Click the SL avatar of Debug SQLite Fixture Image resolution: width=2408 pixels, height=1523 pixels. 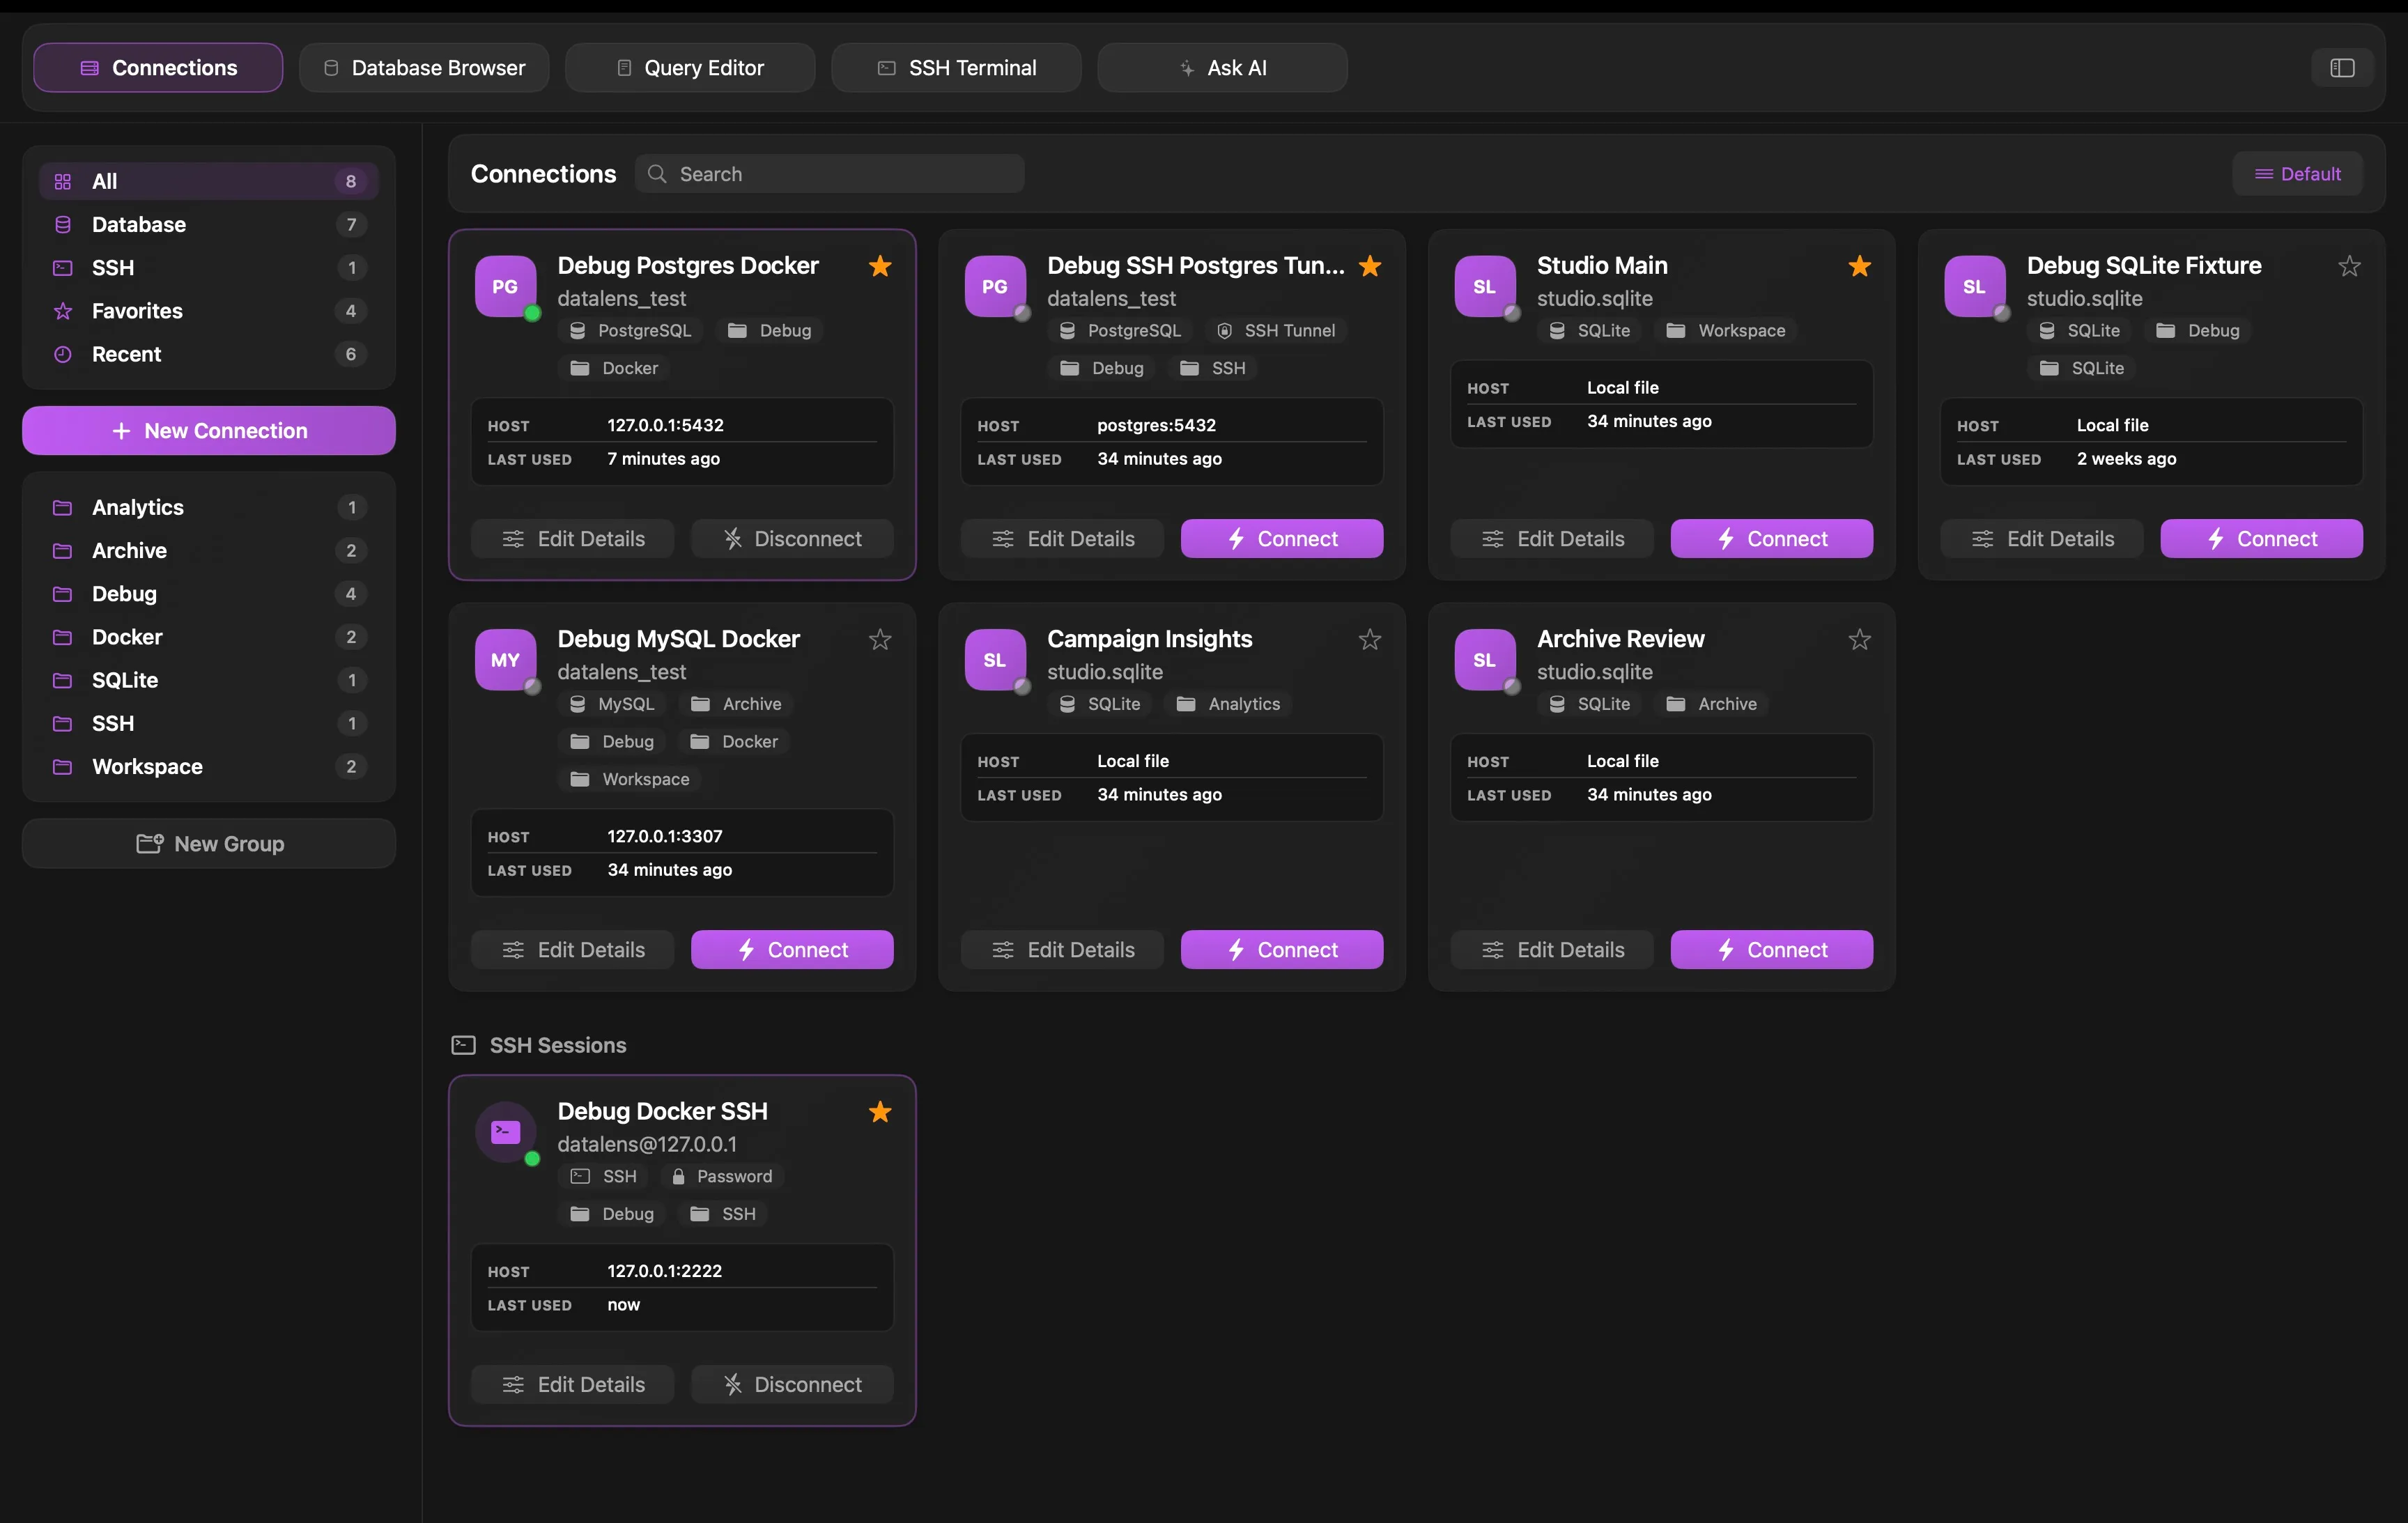point(1975,286)
